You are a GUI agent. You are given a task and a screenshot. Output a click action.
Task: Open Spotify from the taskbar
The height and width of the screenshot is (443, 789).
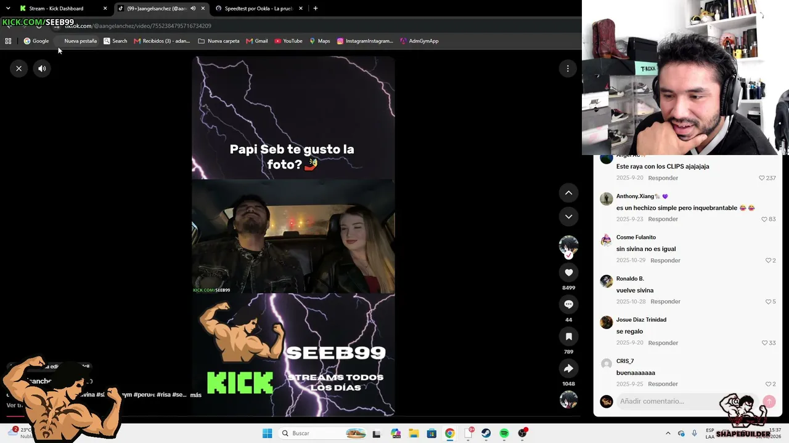pos(504,433)
